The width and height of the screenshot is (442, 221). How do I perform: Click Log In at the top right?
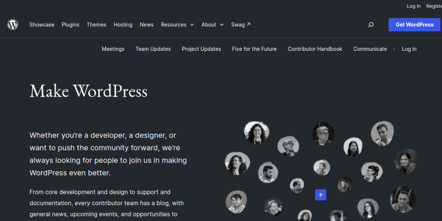click(413, 6)
